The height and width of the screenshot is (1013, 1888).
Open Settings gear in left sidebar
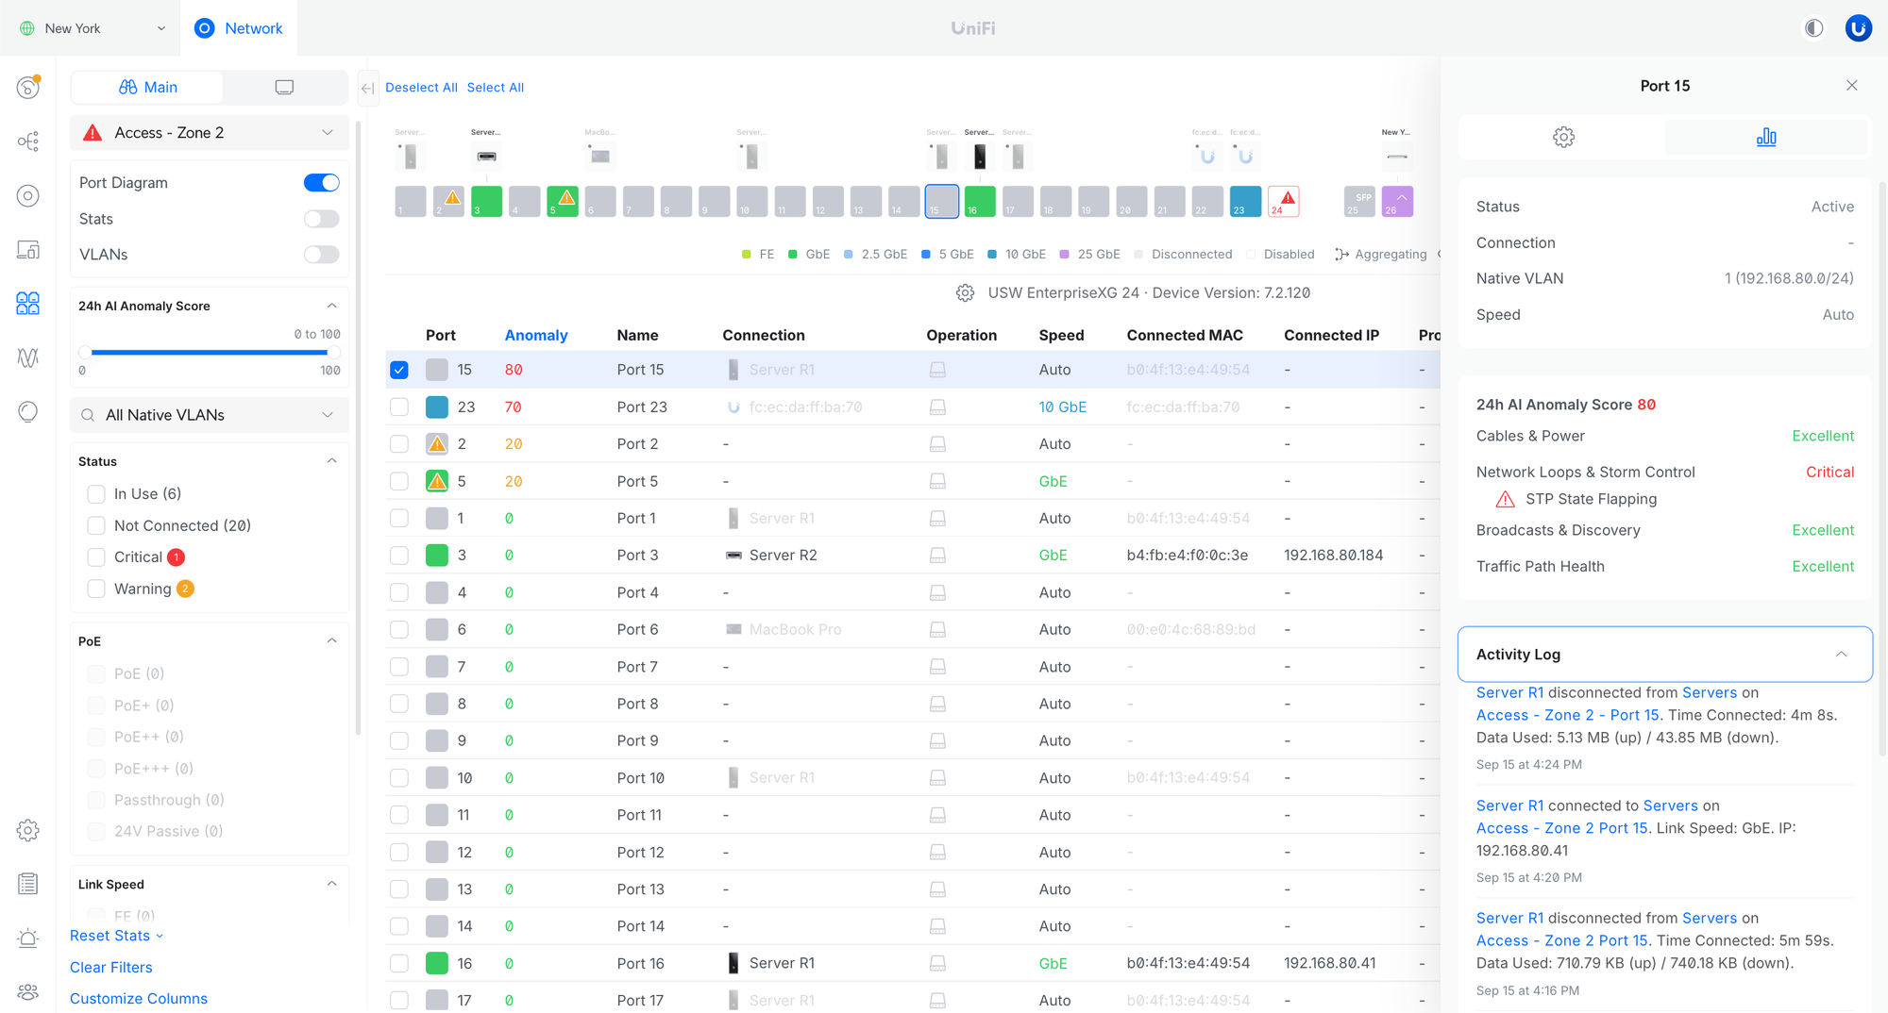pyautogui.click(x=28, y=830)
